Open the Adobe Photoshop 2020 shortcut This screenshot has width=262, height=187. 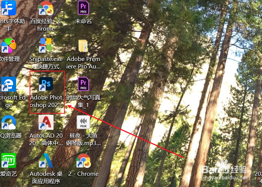pos(46,84)
